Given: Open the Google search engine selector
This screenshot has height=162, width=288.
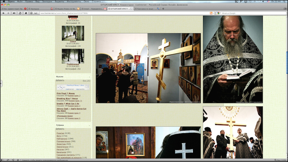Looking at the screenshot, I should click(218, 13).
